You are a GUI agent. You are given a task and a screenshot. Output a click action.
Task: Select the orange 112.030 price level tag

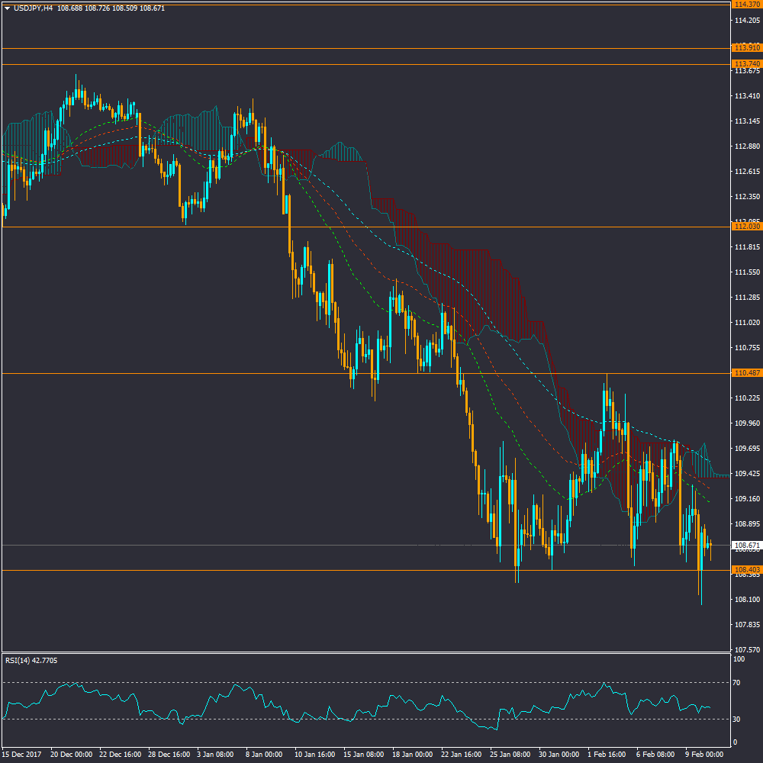click(x=746, y=227)
